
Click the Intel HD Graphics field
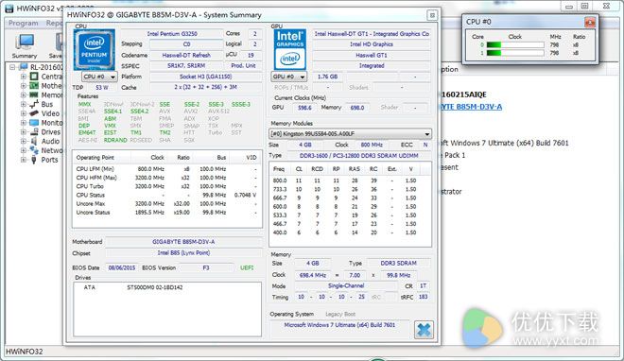pyautogui.click(x=372, y=44)
